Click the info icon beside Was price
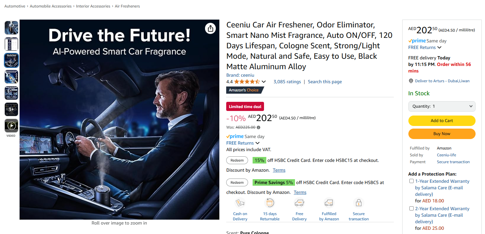485x234 pixels. pyautogui.click(x=258, y=128)
